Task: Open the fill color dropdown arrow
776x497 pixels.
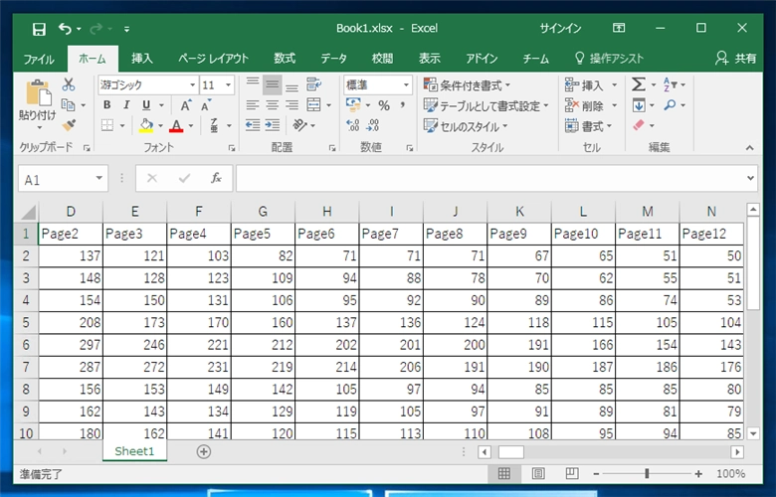Action: [x=160, y=126]
